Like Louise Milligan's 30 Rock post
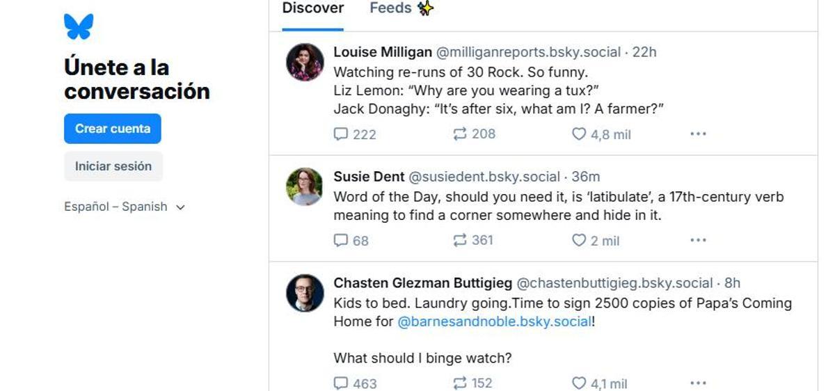The image size is (835, 391). 579,134
